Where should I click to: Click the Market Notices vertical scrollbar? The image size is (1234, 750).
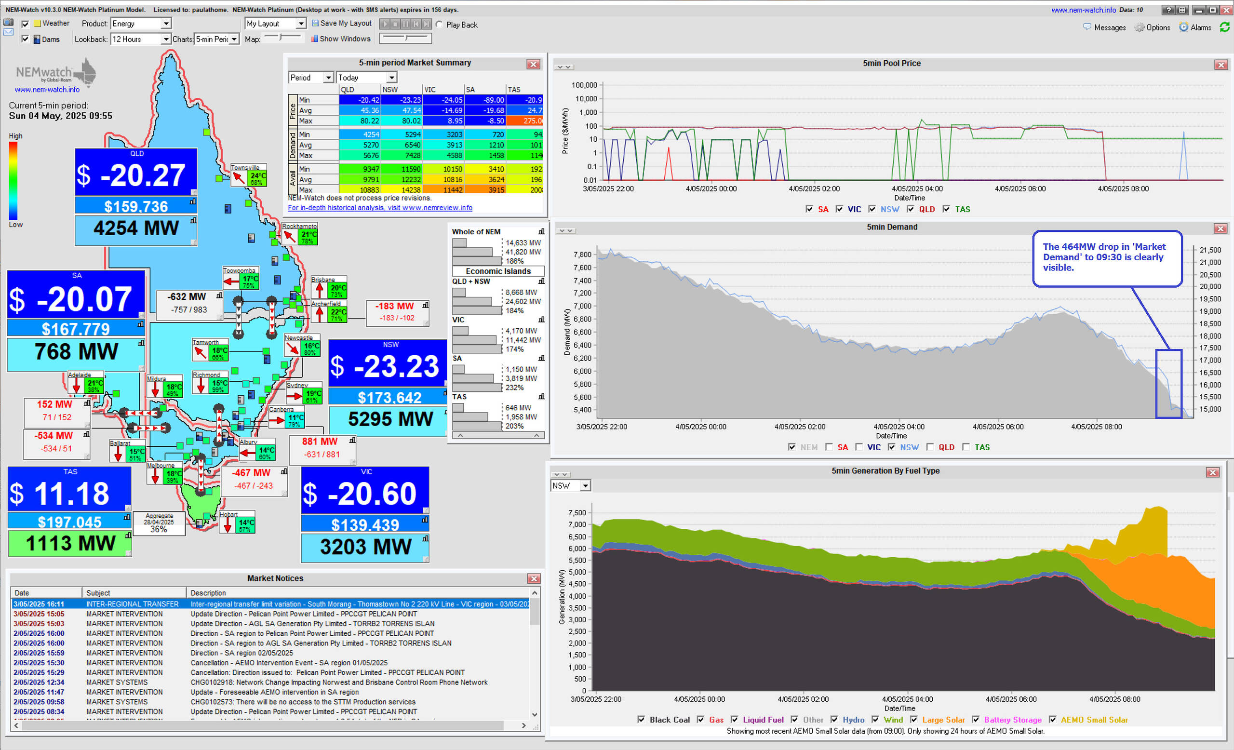click(x=535, y=654)
